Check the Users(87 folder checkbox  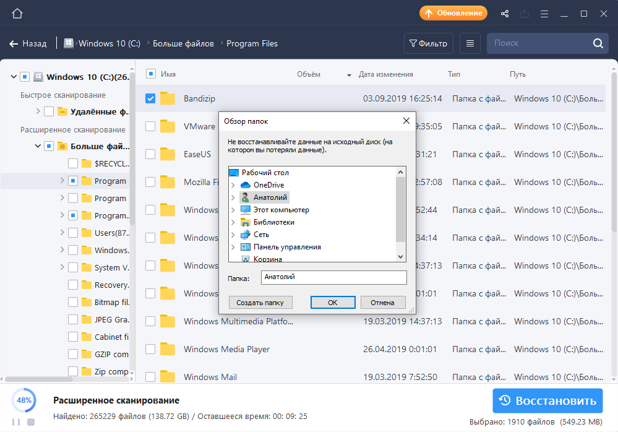[x=73, y=233]
